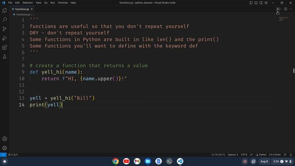Open remote window indicator in status bar
This screenshot has height=166, width=295.
coord(3,154)
